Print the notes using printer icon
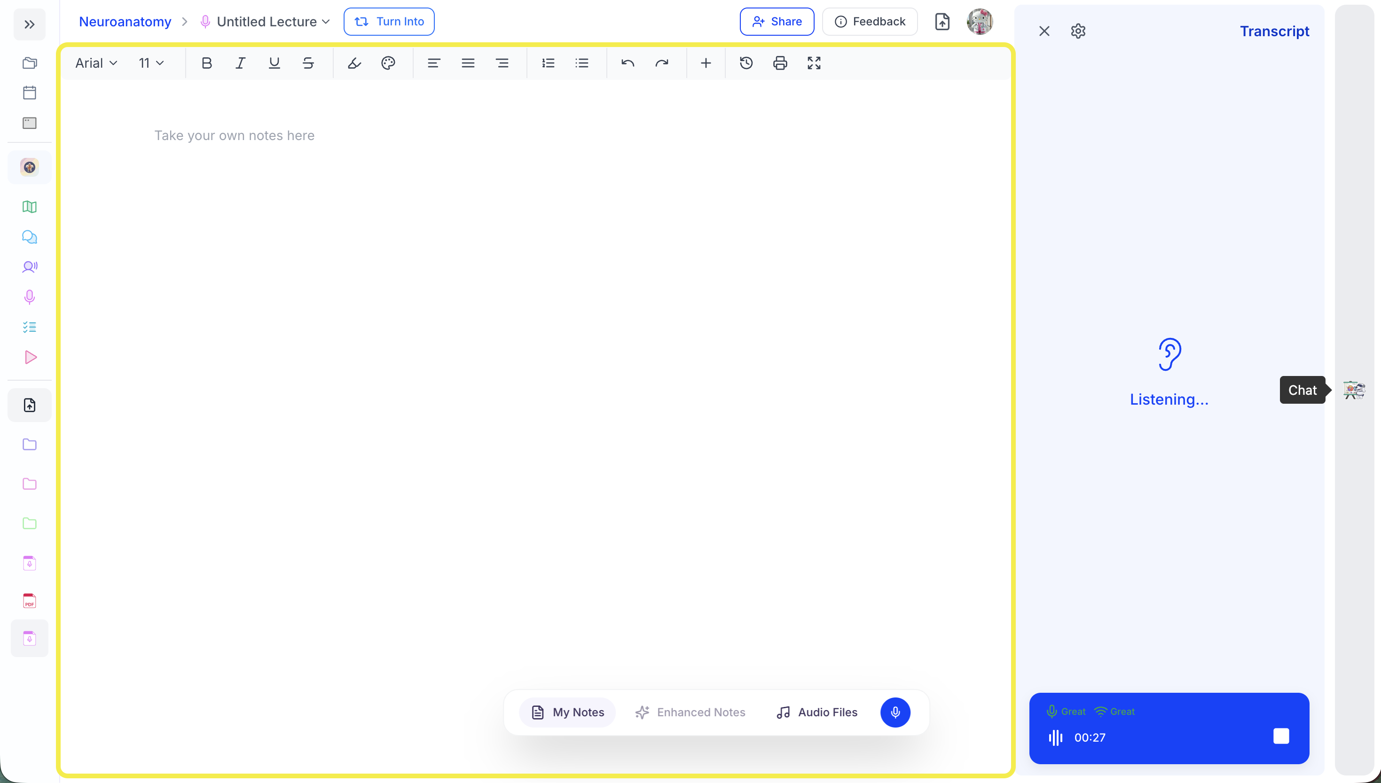The height and width of the screenshot is (783, 1381). [x=780, y=63]
